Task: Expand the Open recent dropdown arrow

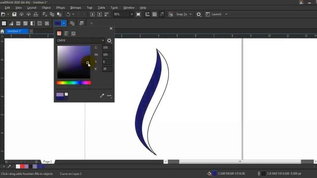Action: 8,14
